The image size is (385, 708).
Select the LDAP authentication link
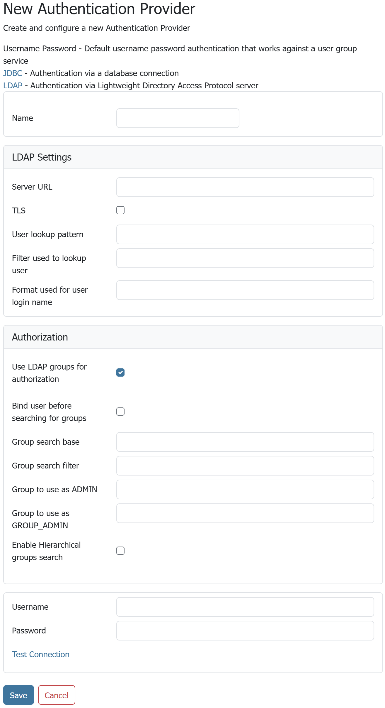point(13,85)
